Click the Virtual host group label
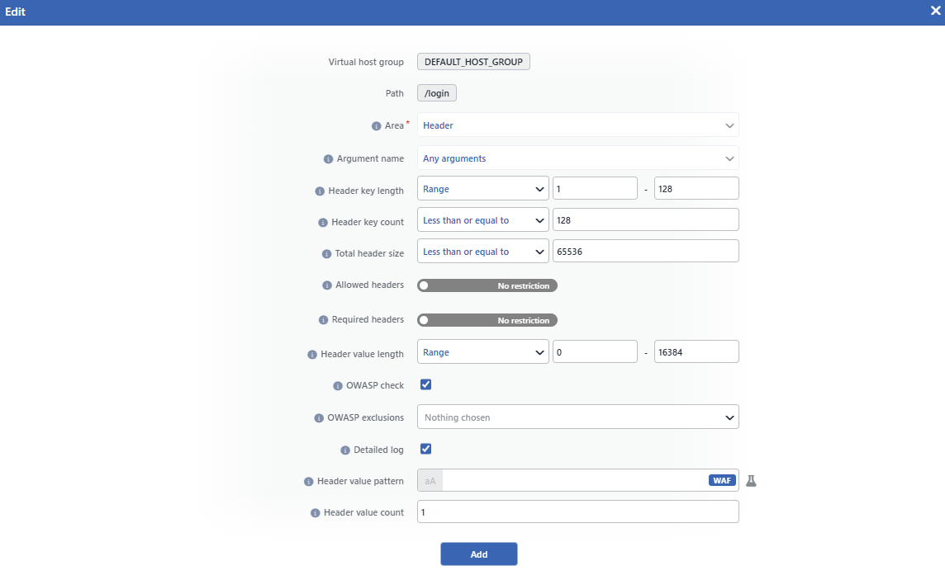945x575 pixels. click(x=366, y=62)
